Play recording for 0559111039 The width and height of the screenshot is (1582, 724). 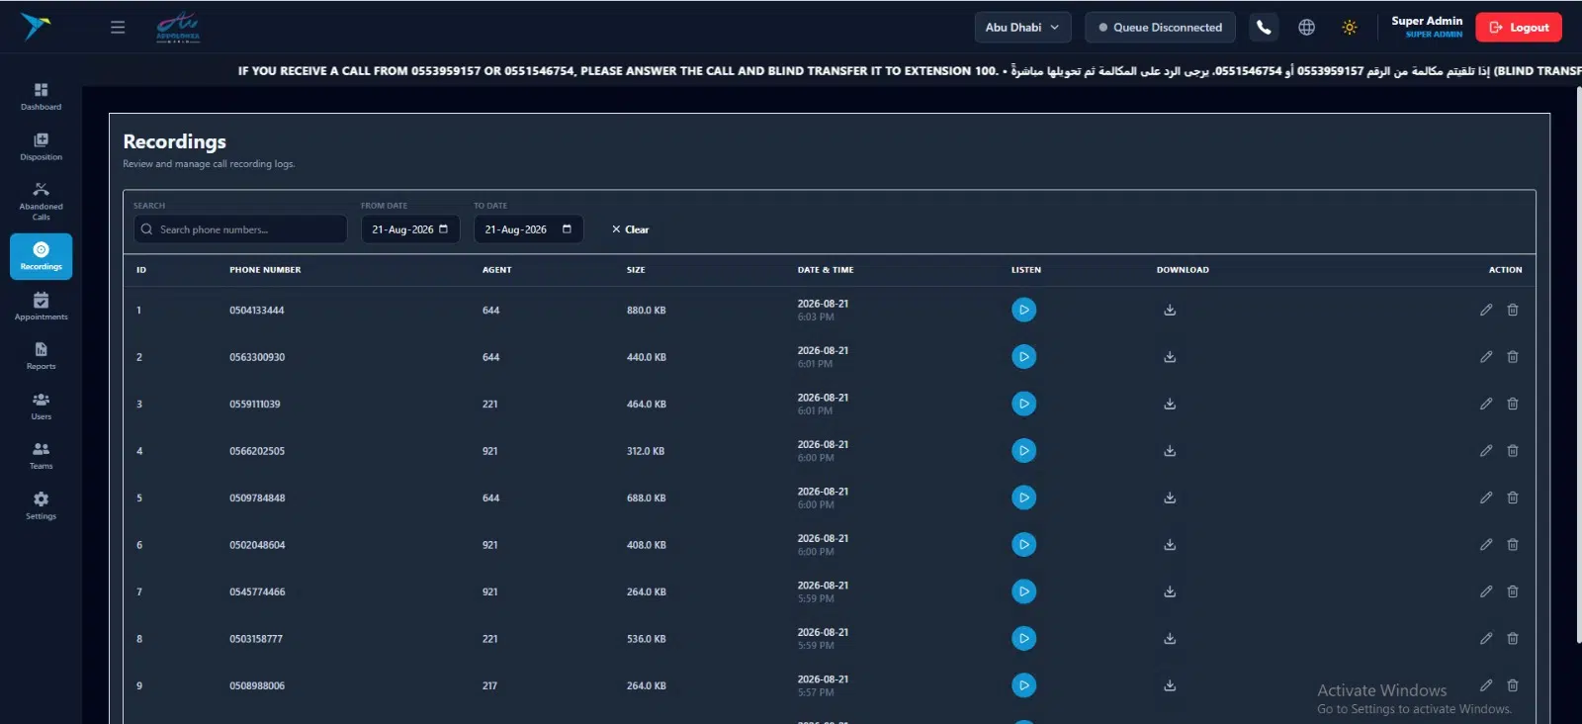[x=1023, y=404]
